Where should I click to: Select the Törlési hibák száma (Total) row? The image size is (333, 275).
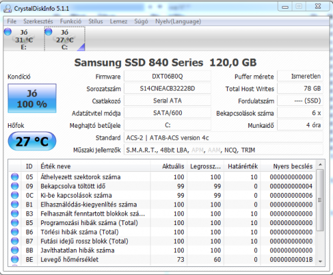(x=162, y=232)
